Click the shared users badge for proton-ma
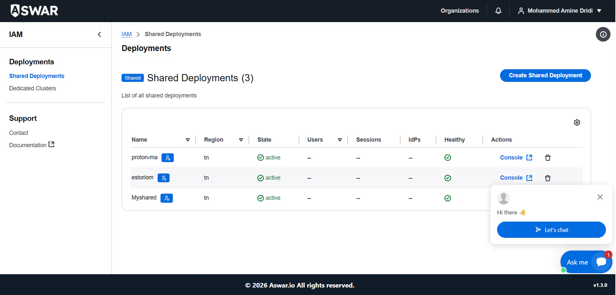This screenshot has width=616, height=295. pos(168,158)
